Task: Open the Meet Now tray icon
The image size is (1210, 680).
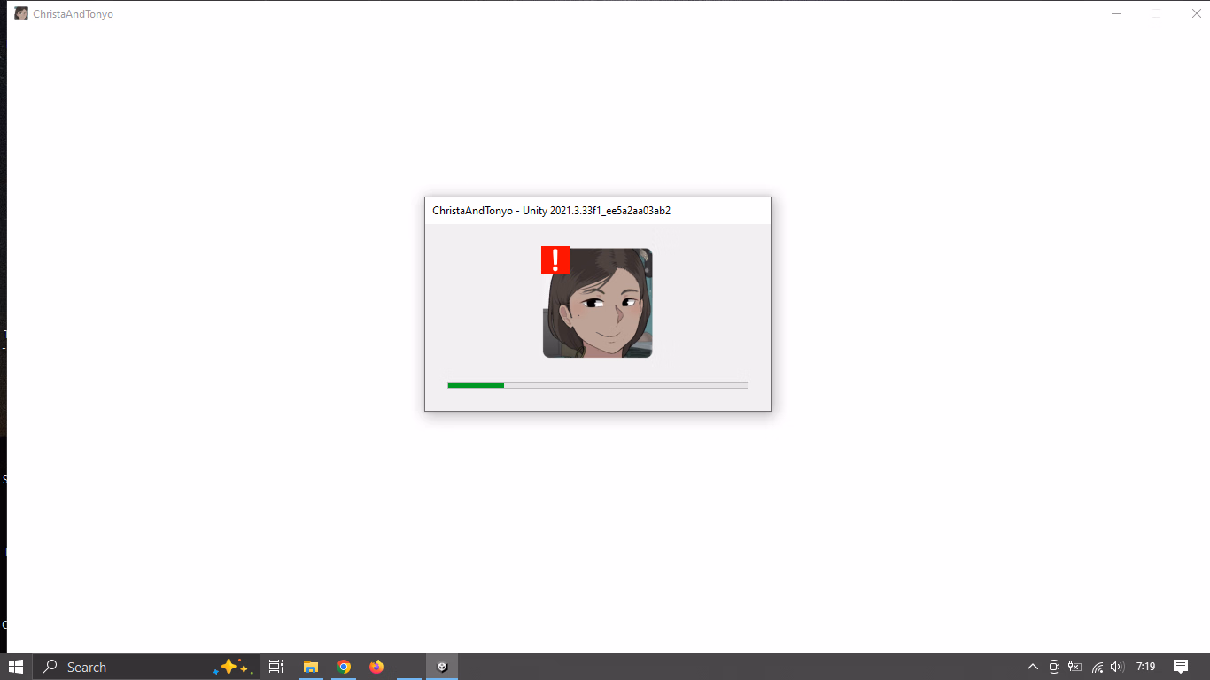Action: [x=1054, y=667]
